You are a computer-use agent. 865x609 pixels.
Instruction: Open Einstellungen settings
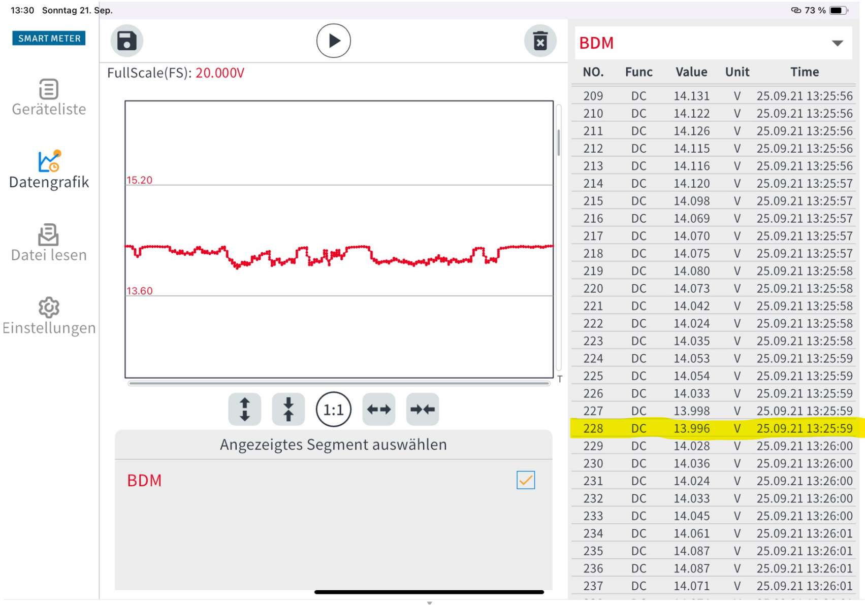[x=49, y=316]
